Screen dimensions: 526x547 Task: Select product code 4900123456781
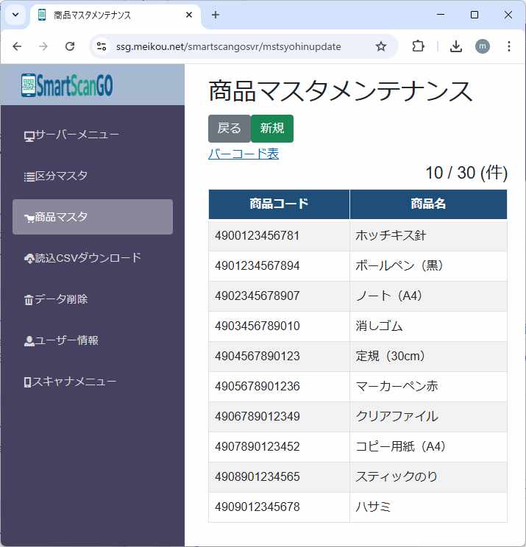pyautogui.click(x=257, y=235)
